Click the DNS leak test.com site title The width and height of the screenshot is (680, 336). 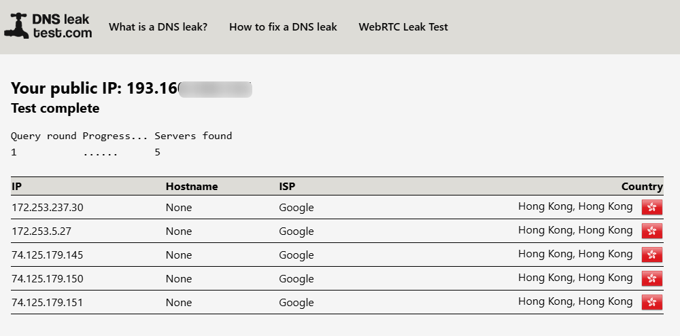pyautogui.click(x=62, y=26)
